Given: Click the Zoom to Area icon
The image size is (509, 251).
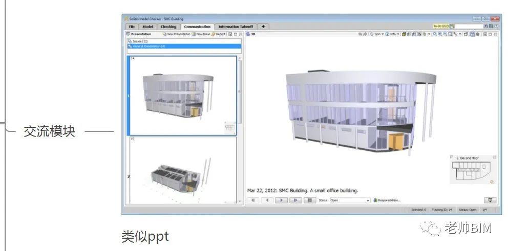Looking at the screenshot, I should pyautogui.click(x=450, y=34).
